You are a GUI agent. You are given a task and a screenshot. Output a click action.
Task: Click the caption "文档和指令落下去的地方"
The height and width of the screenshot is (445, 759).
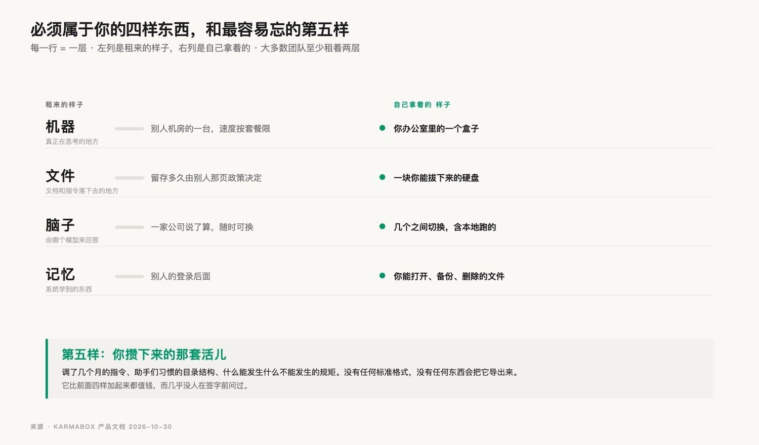(82, 191)
